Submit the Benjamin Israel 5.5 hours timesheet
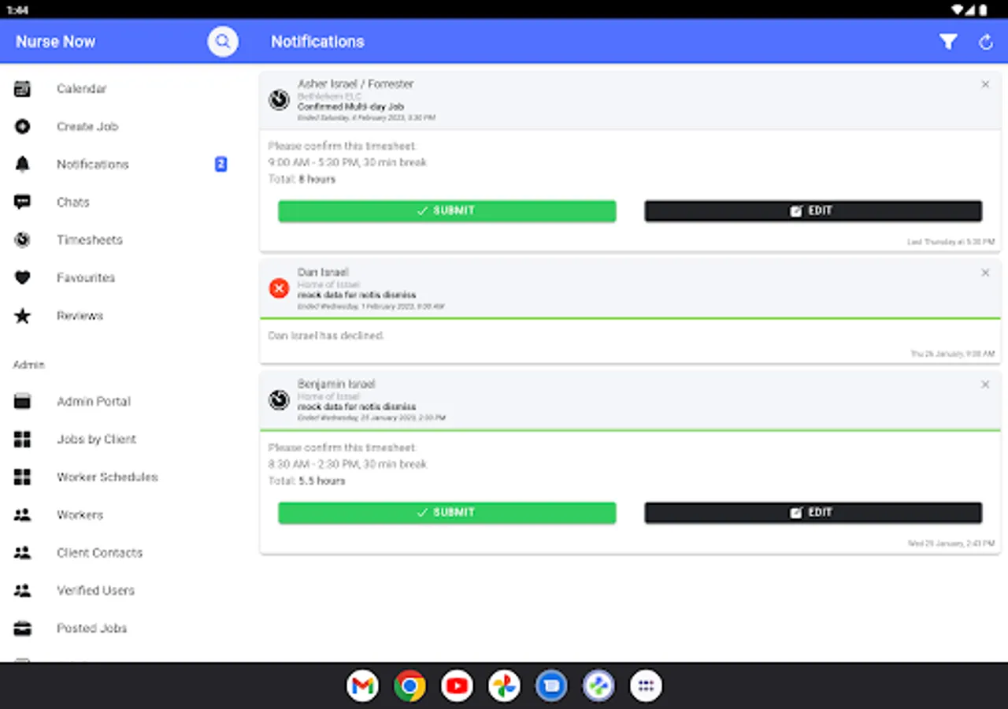 click(447, 513)
